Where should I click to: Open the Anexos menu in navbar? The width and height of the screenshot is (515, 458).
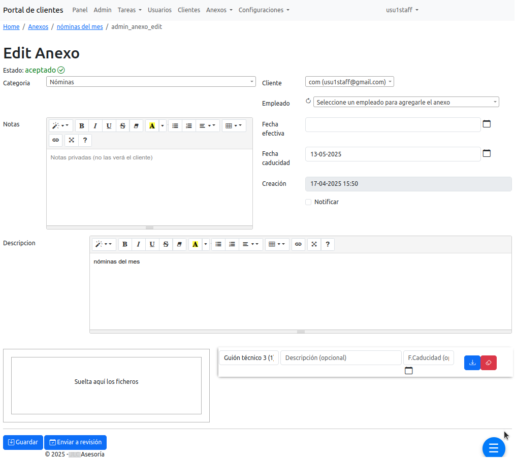[219, 10]
